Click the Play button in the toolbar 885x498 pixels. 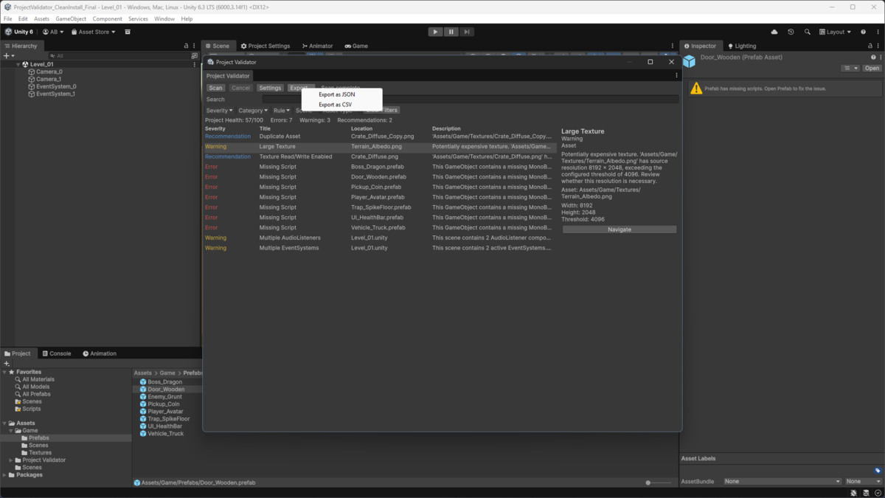435,32
